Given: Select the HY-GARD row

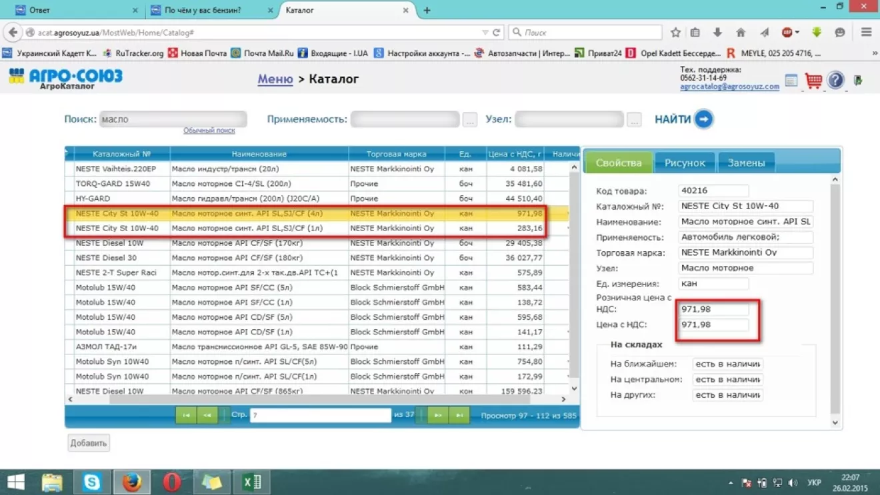Looking at the screenshot, I should pyautogui.click(x=317, y=199).
